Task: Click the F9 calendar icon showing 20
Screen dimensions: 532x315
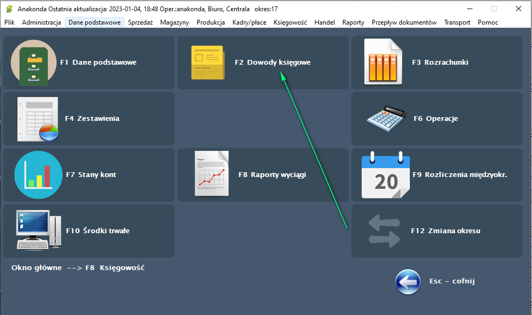Action: [x=386, y=175]
